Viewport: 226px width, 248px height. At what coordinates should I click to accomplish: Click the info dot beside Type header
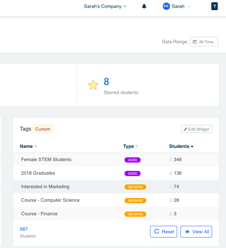pos(137,146)
